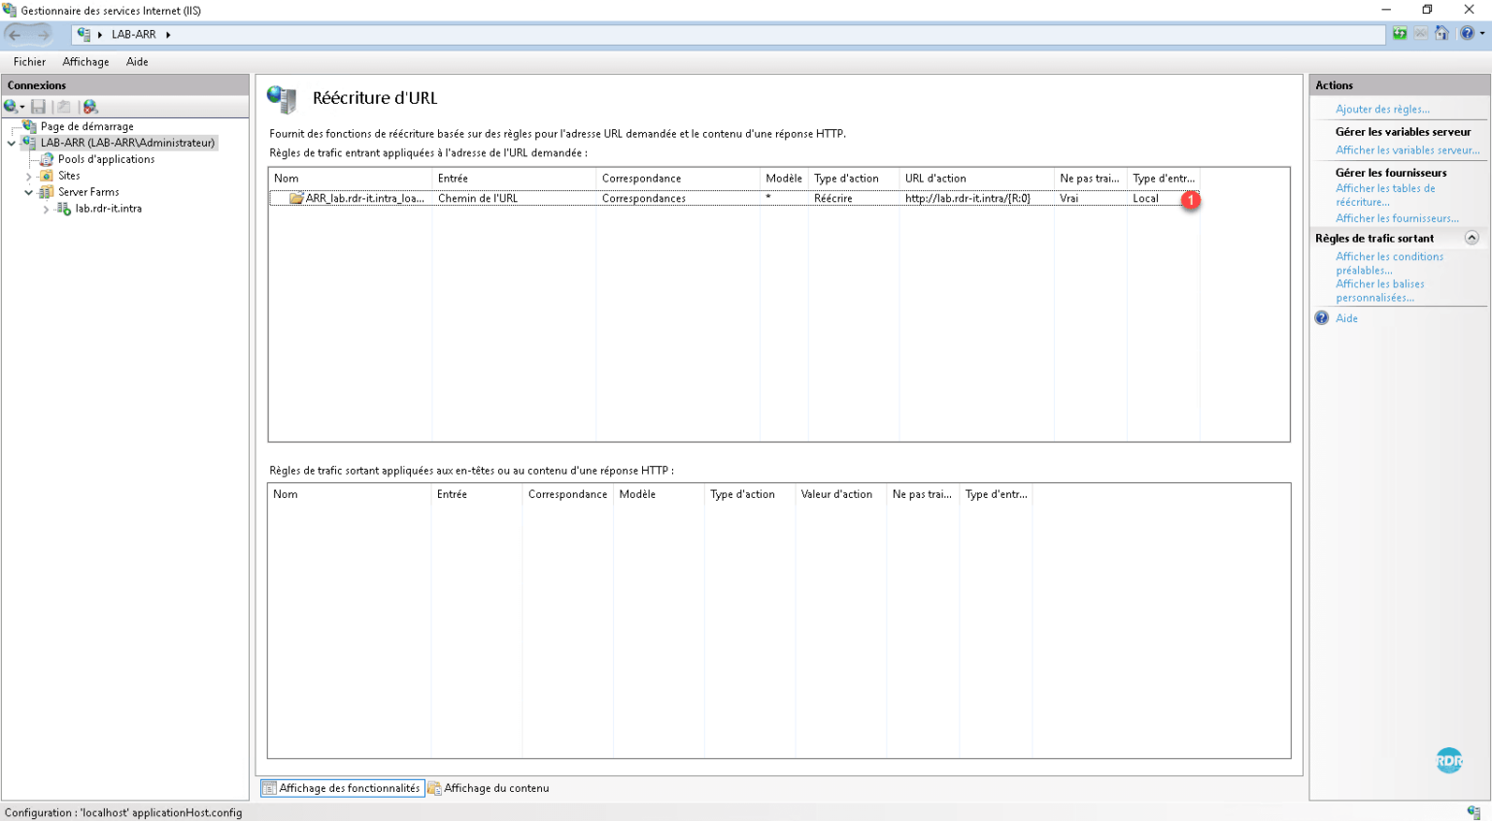
Task: Open the Affichage menu
Action: tap(85, 62)
